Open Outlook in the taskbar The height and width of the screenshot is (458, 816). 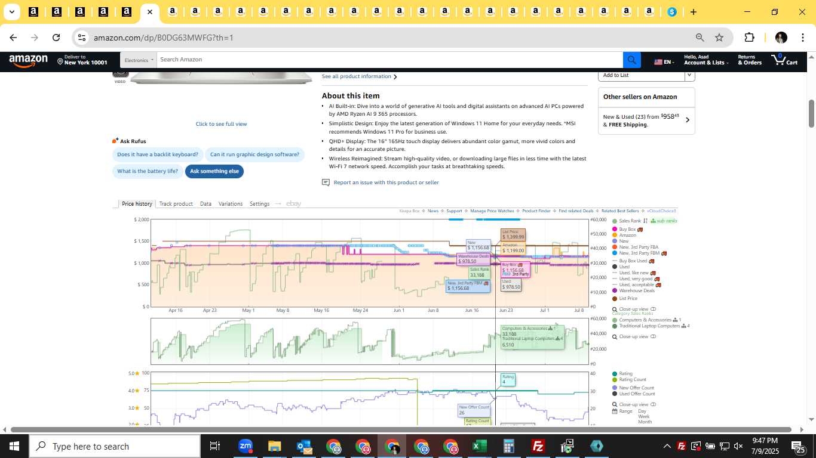[303, 446]
